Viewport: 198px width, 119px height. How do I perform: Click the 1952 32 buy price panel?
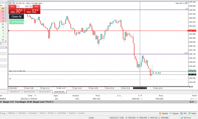click(x=32, y=11)
